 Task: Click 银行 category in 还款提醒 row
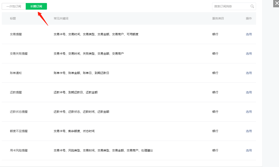(215, 92)
